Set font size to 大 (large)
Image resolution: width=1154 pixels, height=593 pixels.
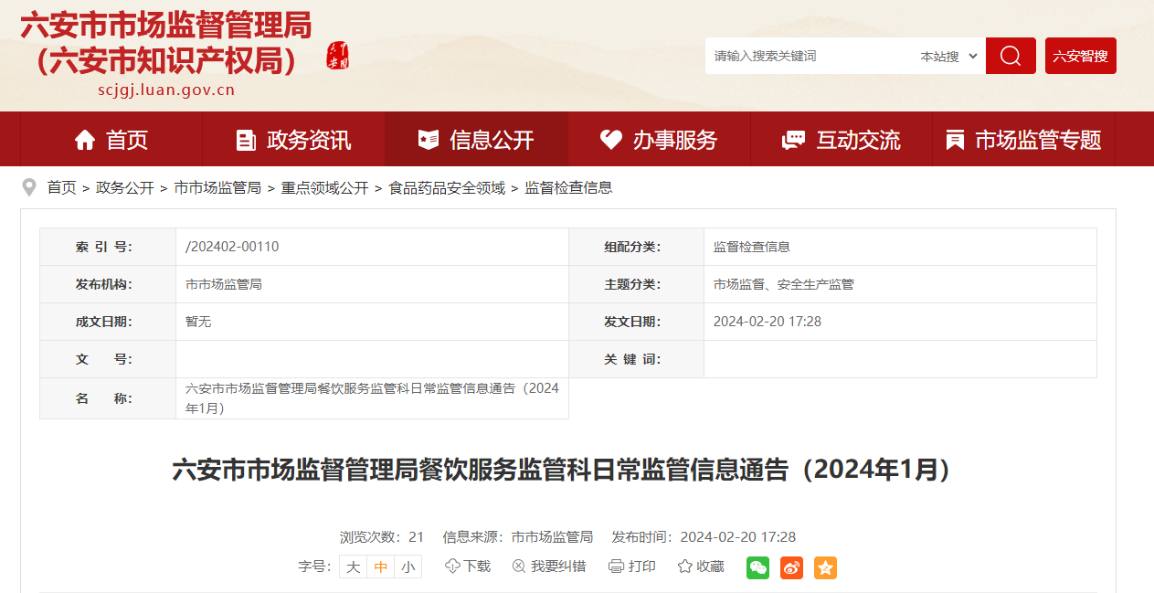pos(353,567)
